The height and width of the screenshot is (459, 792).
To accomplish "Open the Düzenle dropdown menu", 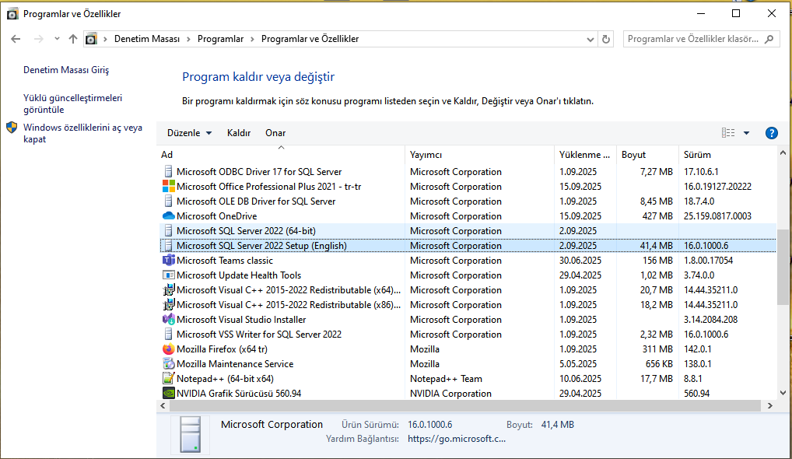I will coord(189,133).
